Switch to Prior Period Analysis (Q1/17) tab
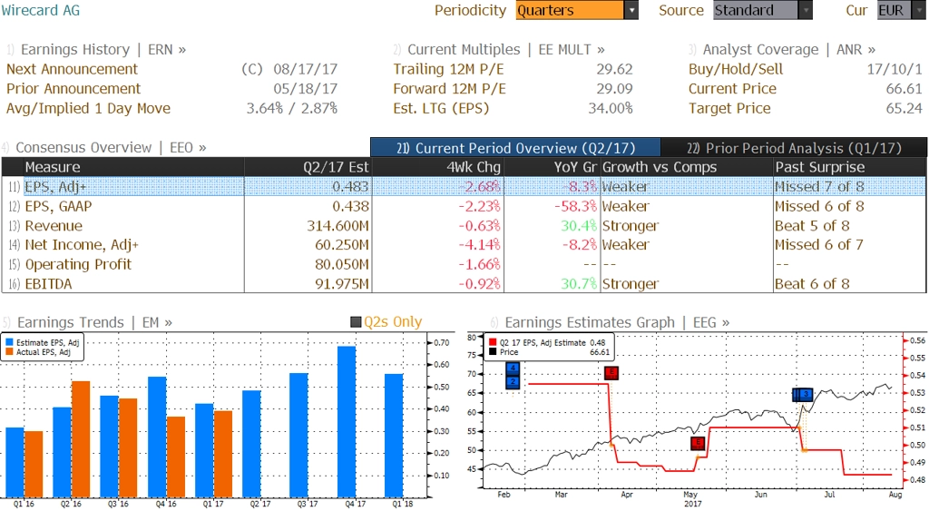Screen dimensions: 929x511 tap(794, 148)
